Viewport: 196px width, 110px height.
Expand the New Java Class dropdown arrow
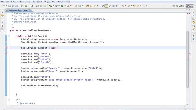[82, 6]
